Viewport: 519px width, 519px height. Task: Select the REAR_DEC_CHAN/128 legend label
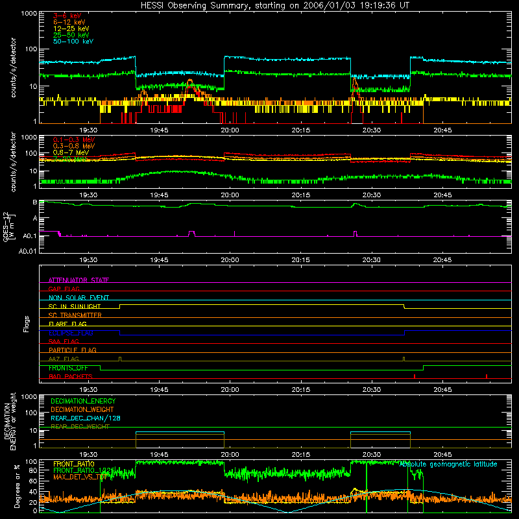[86, 418]
